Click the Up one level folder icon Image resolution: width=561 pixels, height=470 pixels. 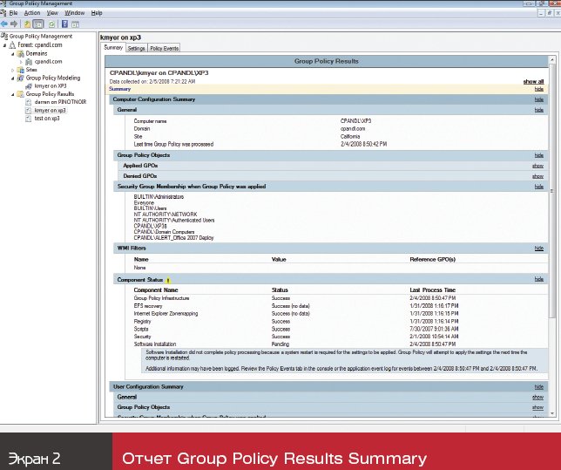pyautogui.click(x=27, y=24)
